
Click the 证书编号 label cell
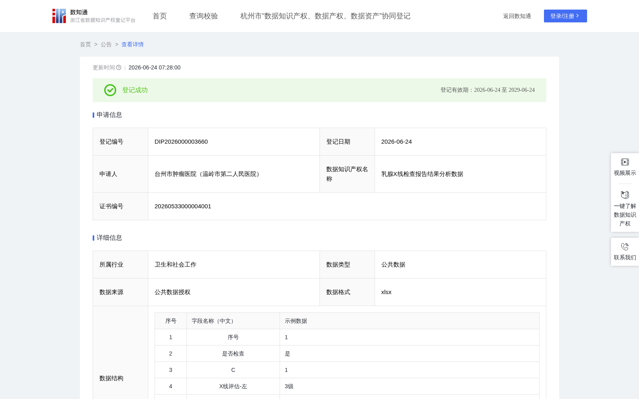coord(120,206)
